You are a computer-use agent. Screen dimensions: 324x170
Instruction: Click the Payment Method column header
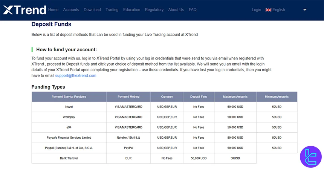click(x=128, y=96)
